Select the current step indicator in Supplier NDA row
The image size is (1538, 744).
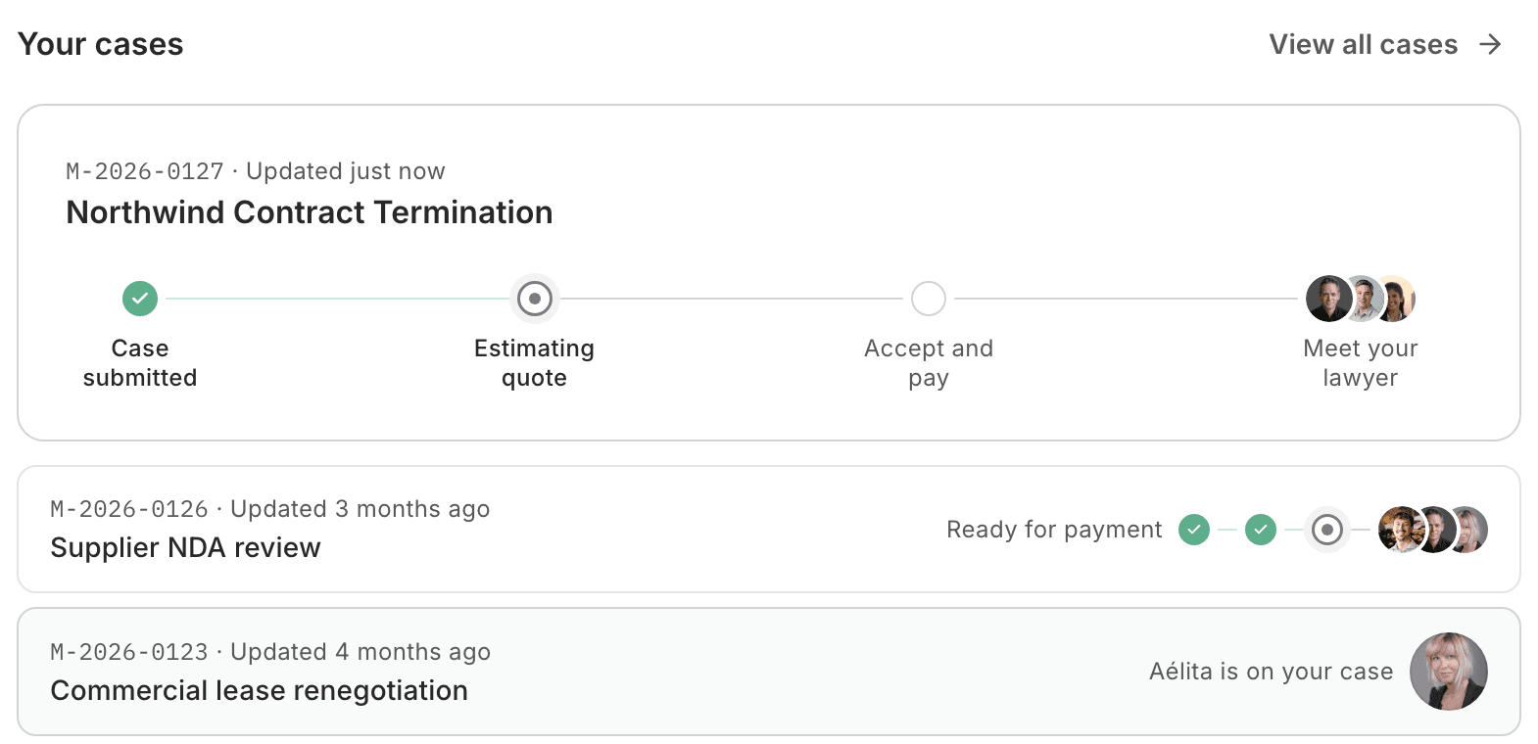point(1327,530)
